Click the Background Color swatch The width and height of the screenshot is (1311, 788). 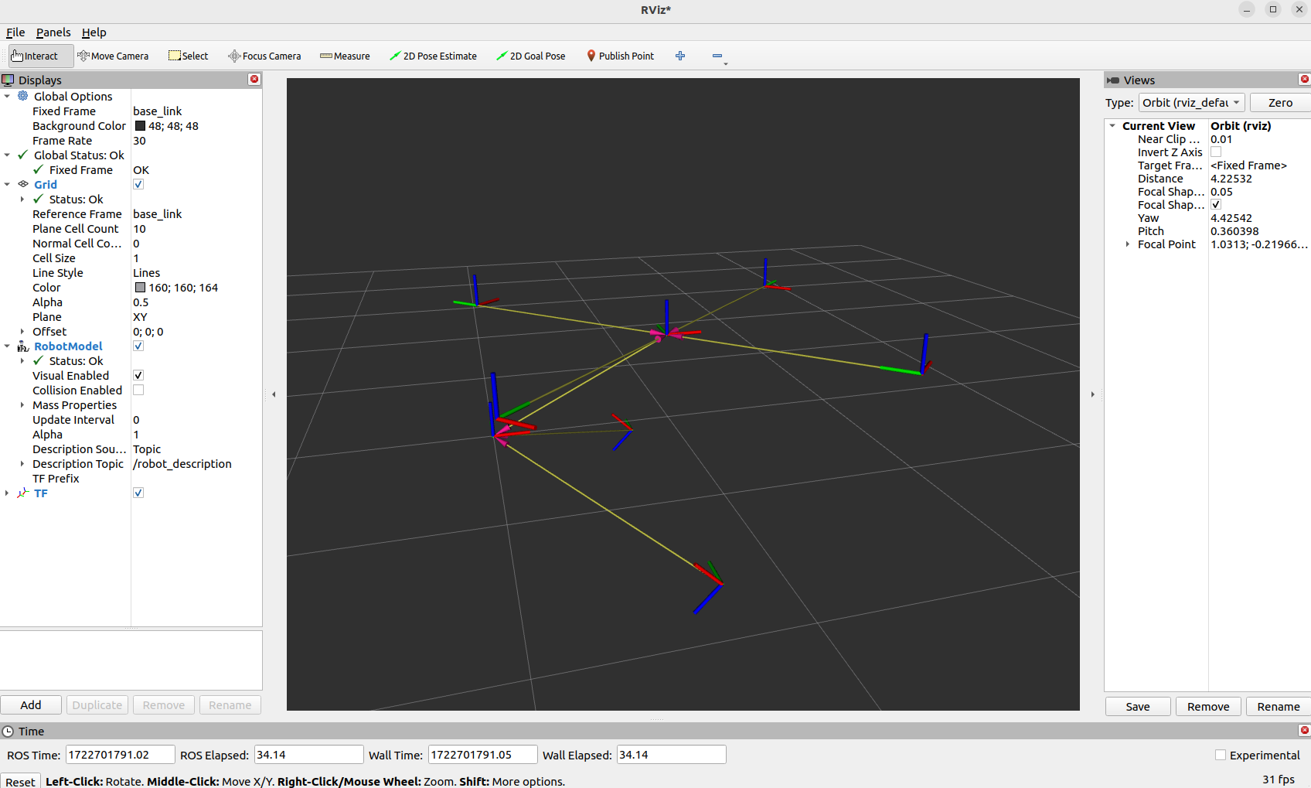140,126
